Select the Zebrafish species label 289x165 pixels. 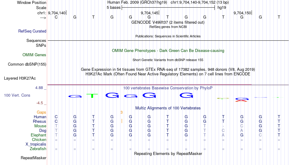click(x=38, y=149)
